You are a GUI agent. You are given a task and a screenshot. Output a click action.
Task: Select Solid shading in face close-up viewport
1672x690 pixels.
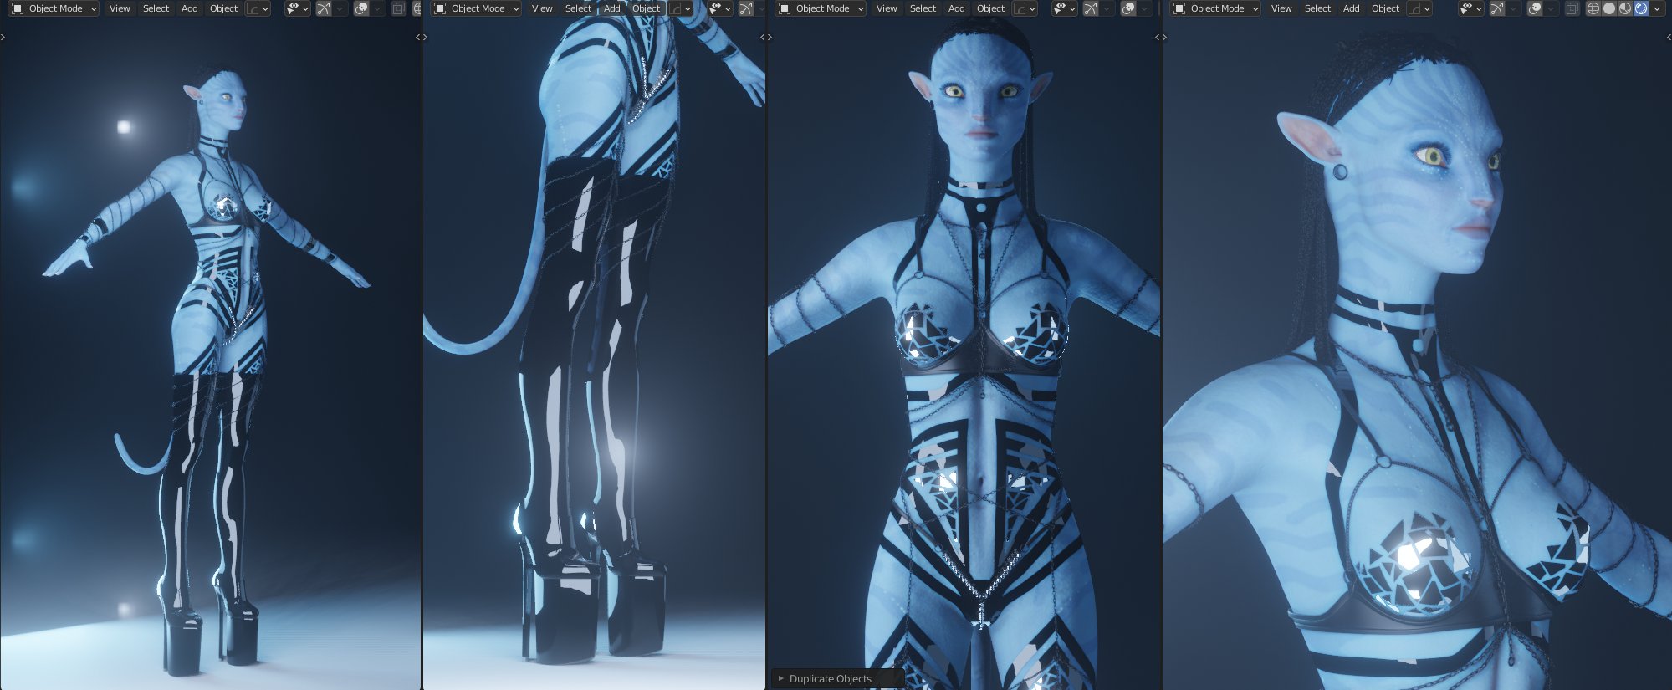pos(1609,8)
